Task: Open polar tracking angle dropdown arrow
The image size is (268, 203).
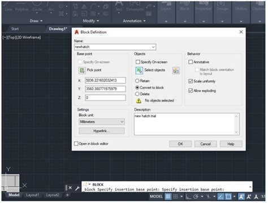Action: coord(202,196)
